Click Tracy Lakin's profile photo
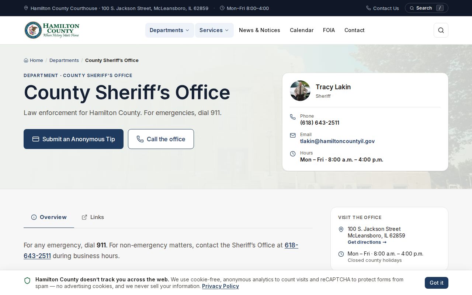 300,91
